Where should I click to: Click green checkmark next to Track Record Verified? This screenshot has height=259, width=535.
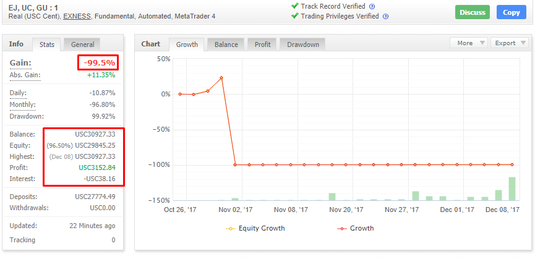click(295, 6)
